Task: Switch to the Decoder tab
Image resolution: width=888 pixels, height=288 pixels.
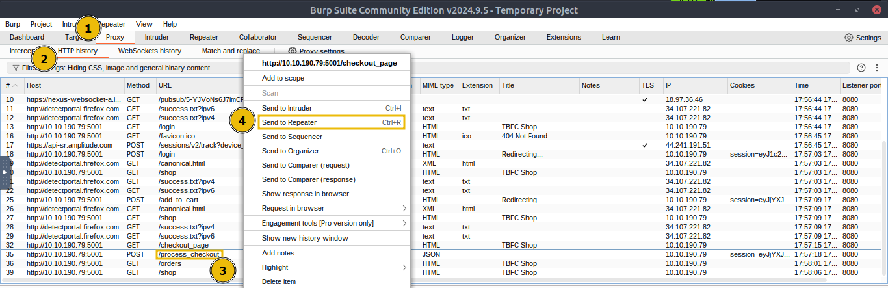Action: pyautogui.click(x=366, y=37)
